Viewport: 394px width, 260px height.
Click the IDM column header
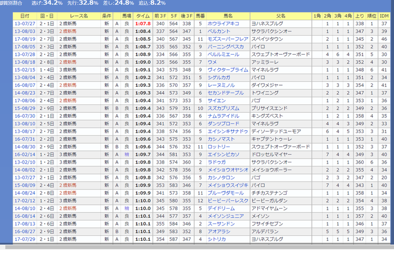[384, 16]
